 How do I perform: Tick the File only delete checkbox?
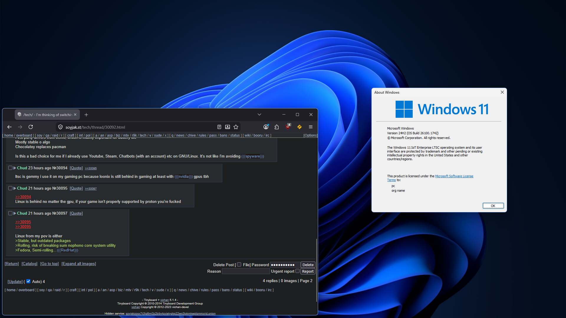point(239,264)
